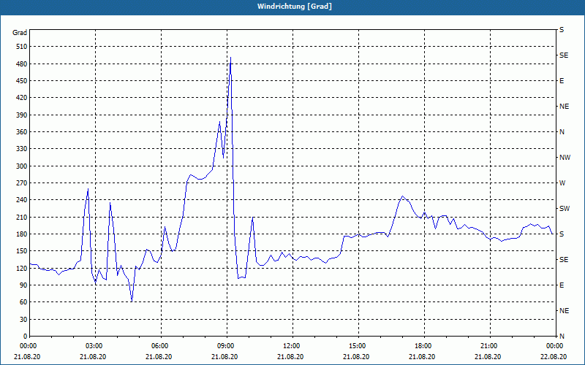Select the 30 y-axis value
Screen dimensions: 585x365
23,319
